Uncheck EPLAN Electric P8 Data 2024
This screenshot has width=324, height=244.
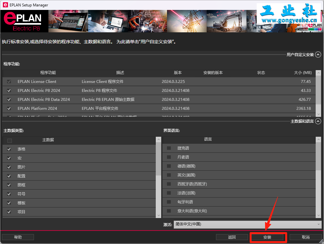9,100
